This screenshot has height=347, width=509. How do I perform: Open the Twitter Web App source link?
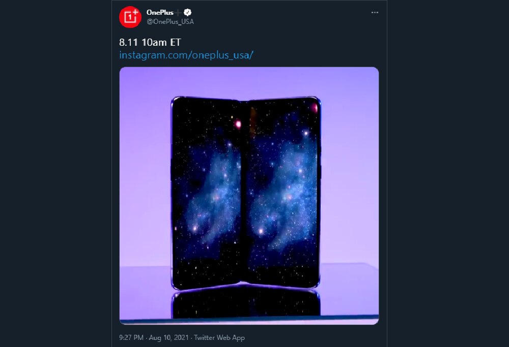coord(219,338)
